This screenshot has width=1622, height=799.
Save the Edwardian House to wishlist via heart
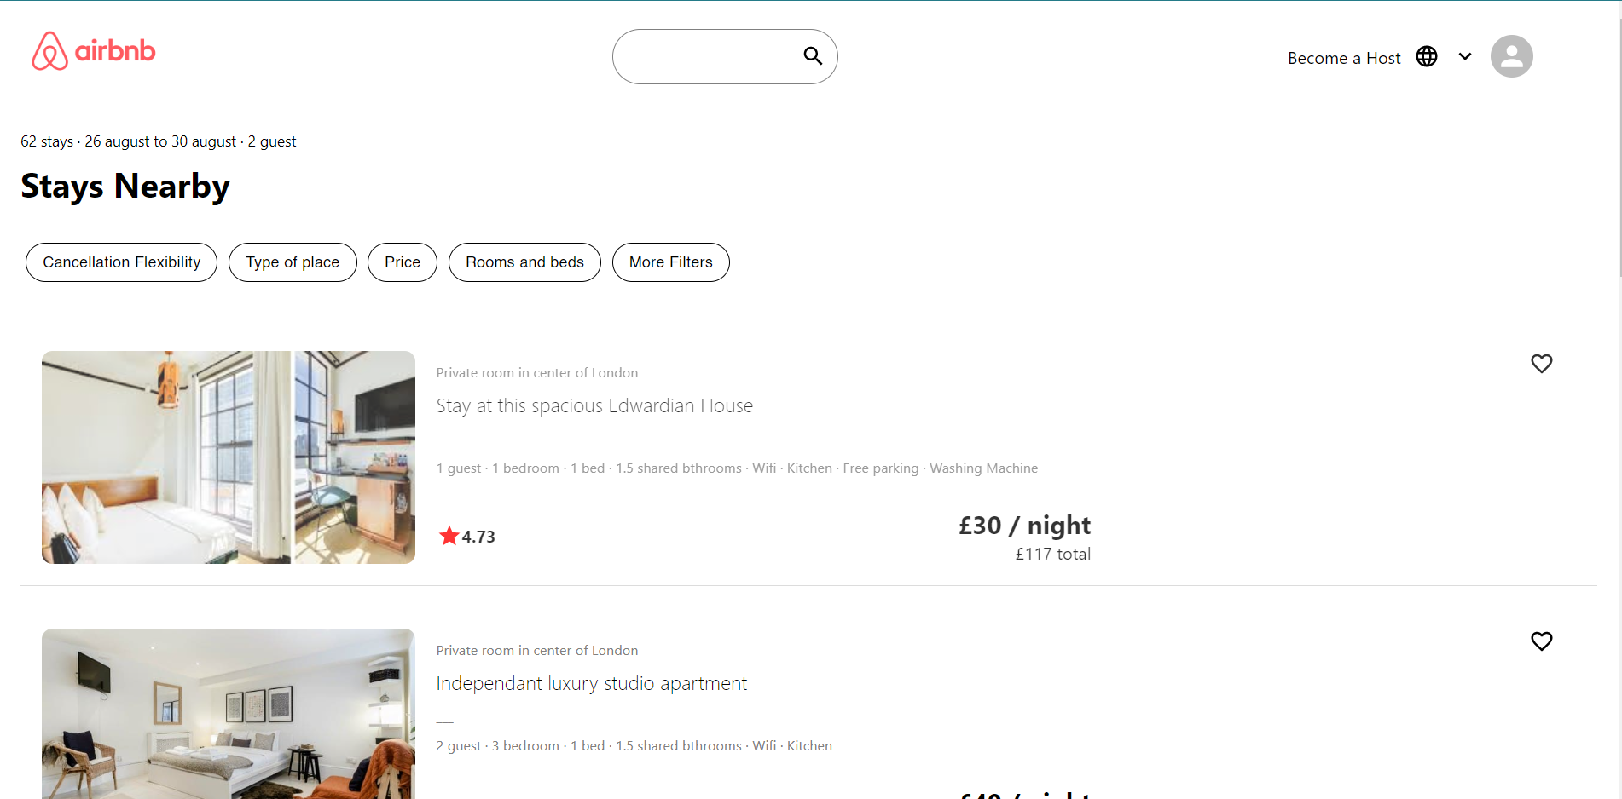click(x=1541, y=364)
